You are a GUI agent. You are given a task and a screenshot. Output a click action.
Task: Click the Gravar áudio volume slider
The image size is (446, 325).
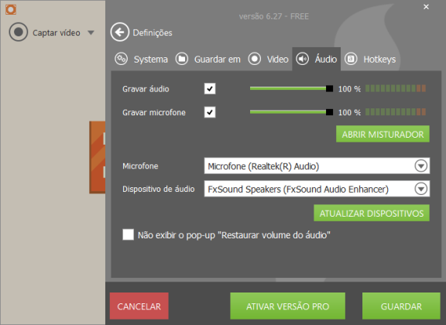click(291, 89)
